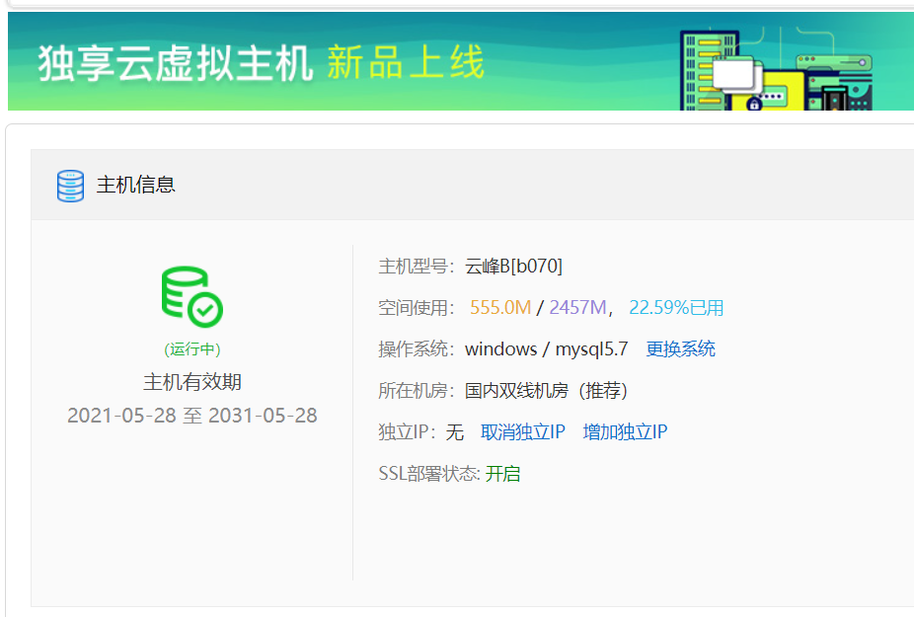The height and width of the screenshot is (617, 914).
Task: Click the padlock icon in the banner artwork
Action: (x=754, y=105)
